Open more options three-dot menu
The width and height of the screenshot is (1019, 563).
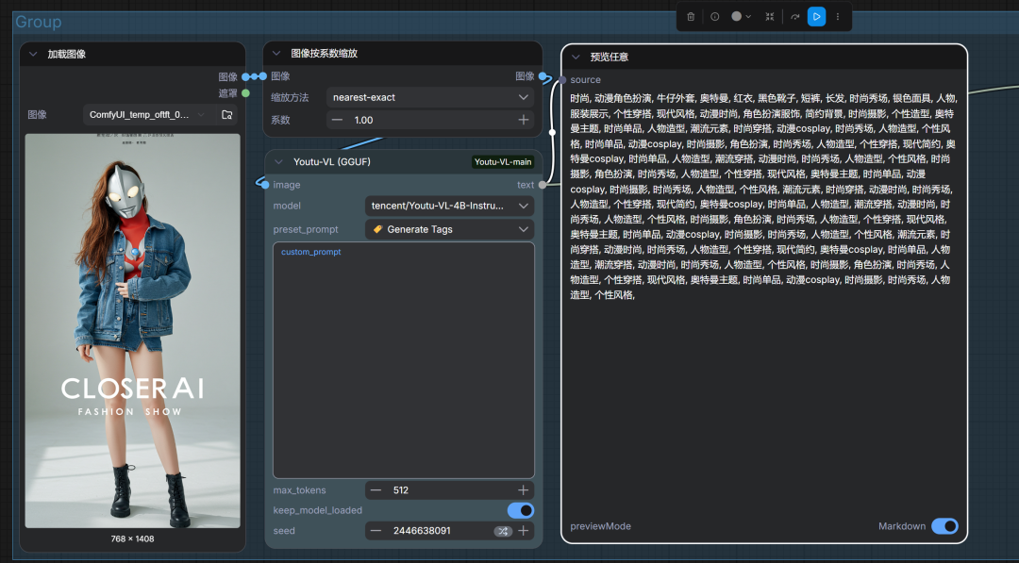tap(838, 17)
